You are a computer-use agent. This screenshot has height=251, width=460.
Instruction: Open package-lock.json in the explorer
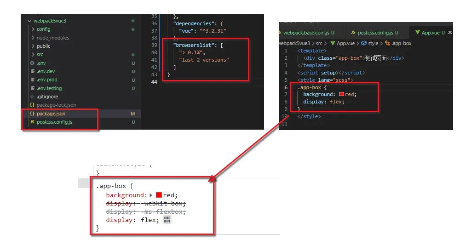coord(56,105)
